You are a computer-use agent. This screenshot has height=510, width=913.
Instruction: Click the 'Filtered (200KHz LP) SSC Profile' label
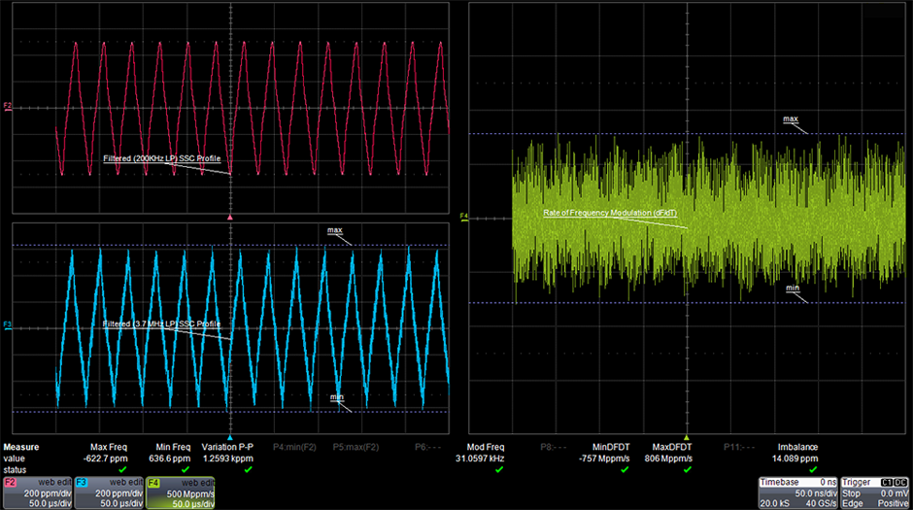[154, 158]
